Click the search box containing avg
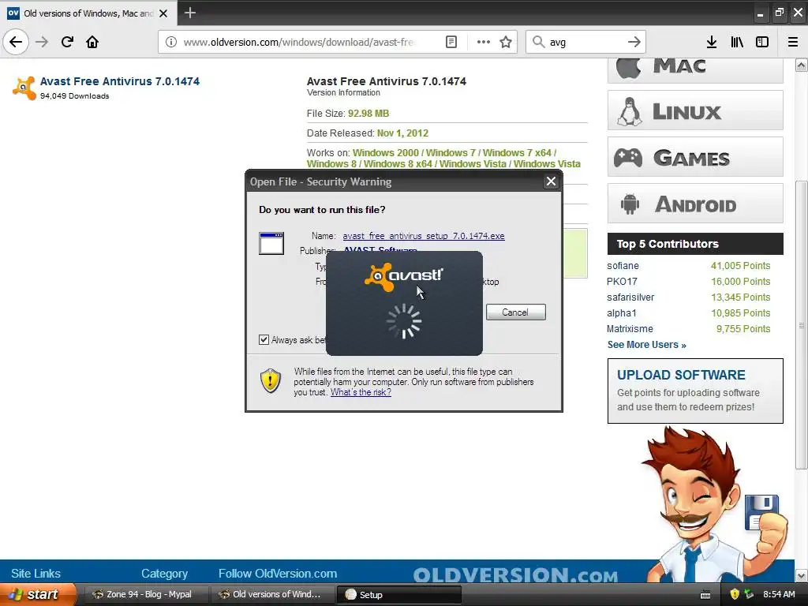808x606 pixels. coord(585,42)
